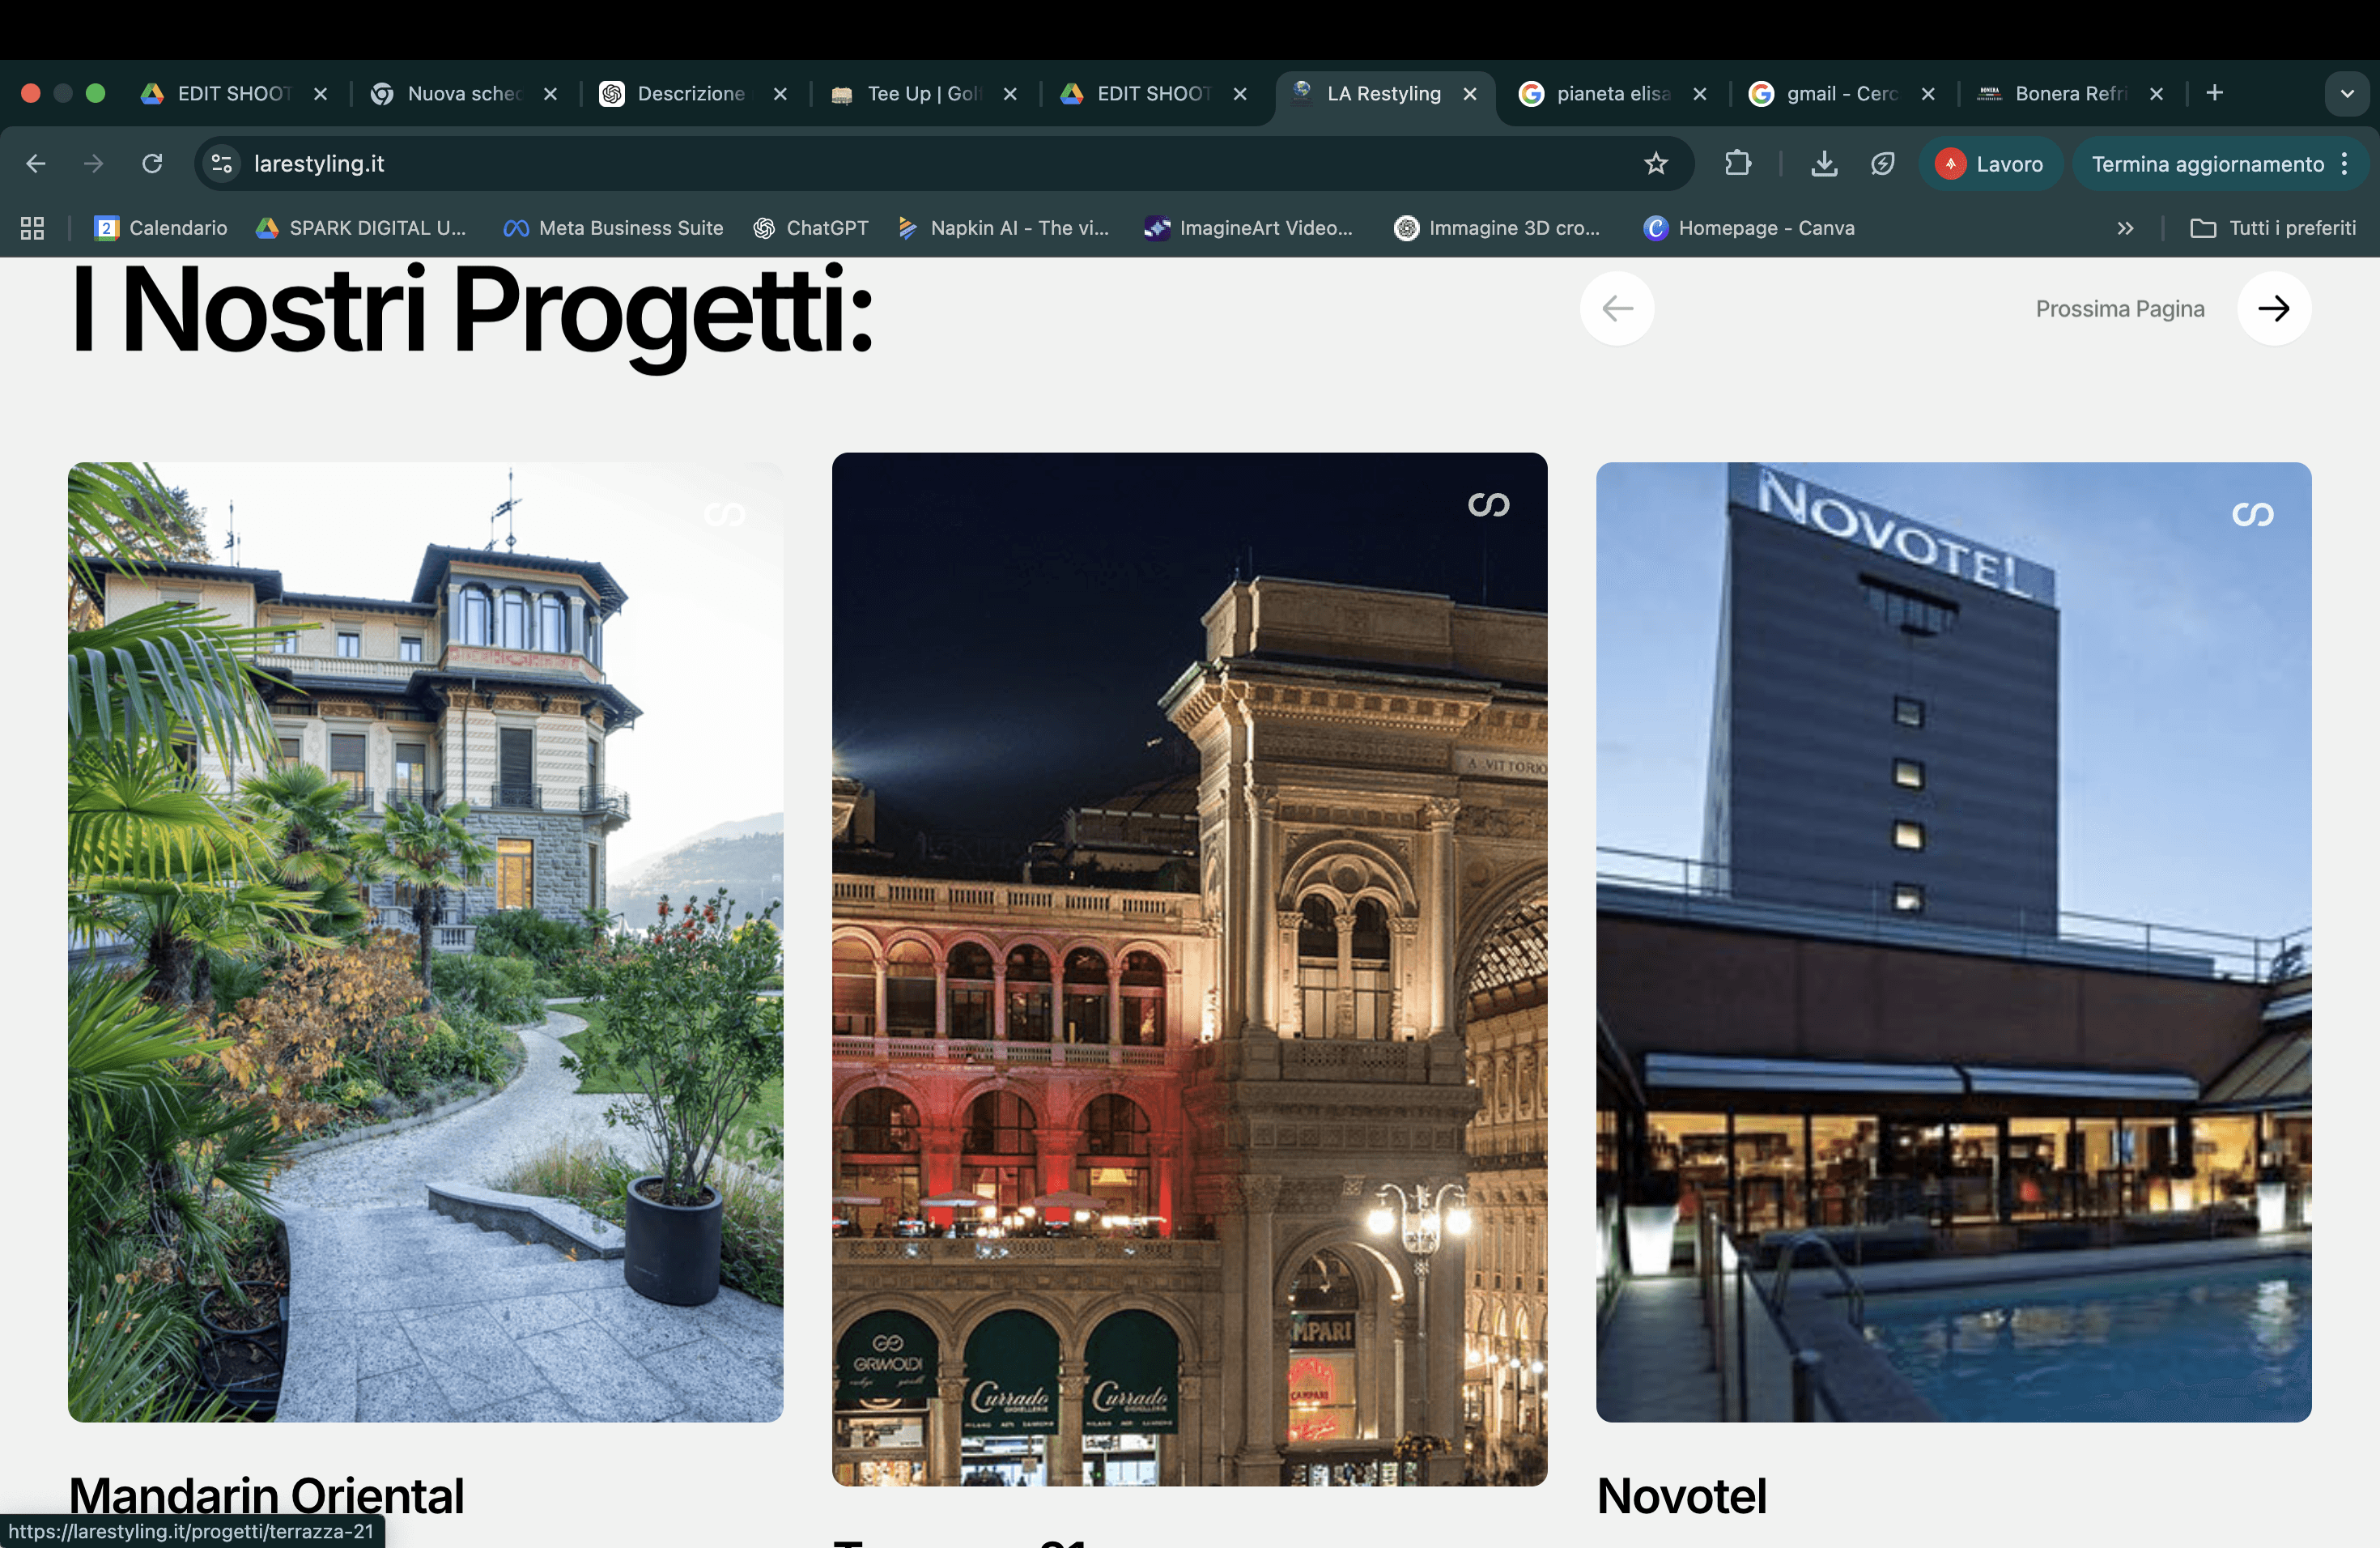Open the downloads icon in toolbar
This screenshot has height=1548, width=2380.
(1823, 163)
